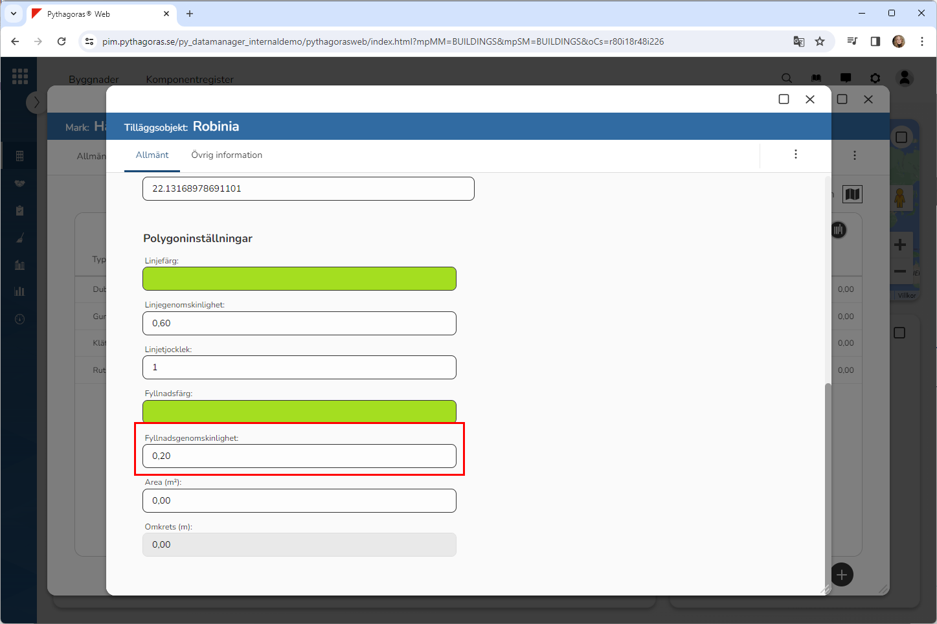
Task: Open three-dot menu in Robinia dialog
Action: coord(796,154)
